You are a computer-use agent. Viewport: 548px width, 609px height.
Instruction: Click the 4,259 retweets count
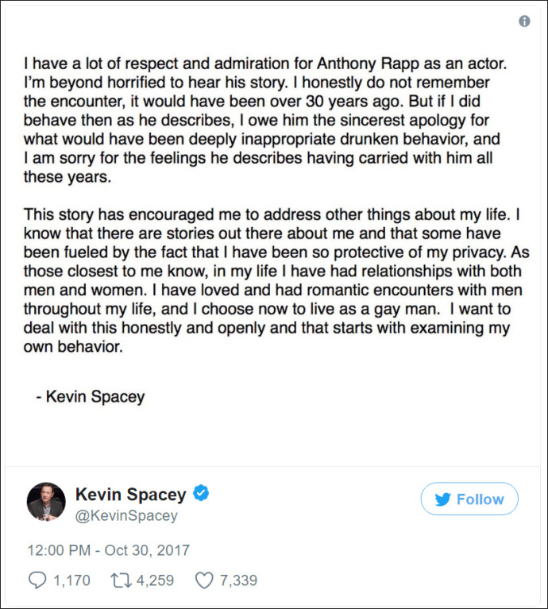pyautogui.click(x=154, y=580)
